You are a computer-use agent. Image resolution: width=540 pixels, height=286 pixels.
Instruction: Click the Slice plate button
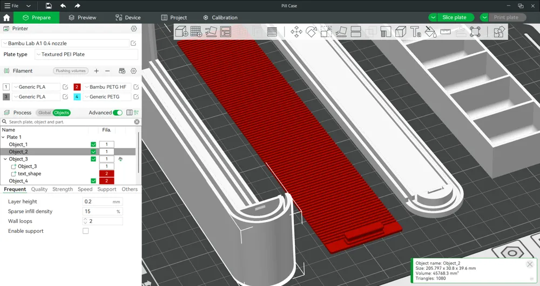point(455,18)
